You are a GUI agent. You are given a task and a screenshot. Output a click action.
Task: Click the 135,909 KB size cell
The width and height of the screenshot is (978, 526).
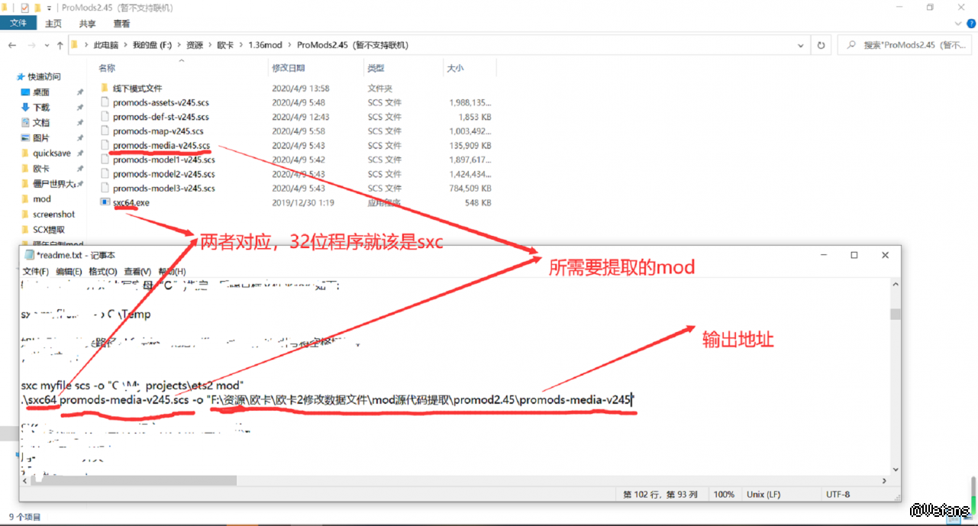[471, 145]
